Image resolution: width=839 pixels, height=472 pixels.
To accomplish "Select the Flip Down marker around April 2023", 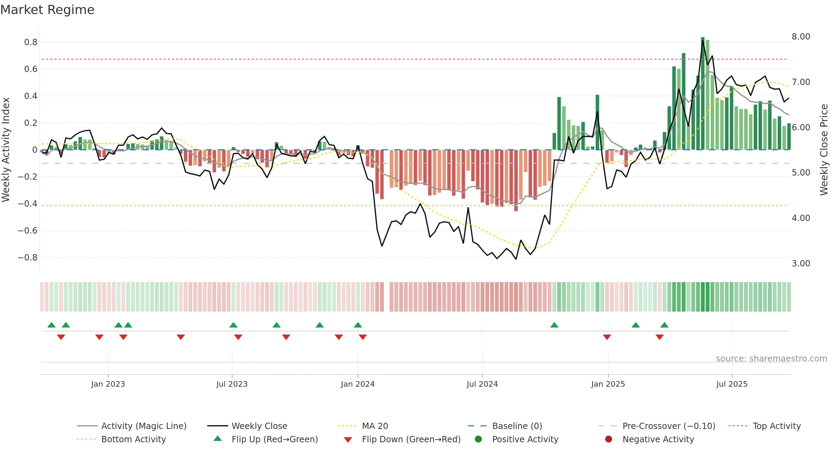I will pyautogui.click(x=181, y=337).
